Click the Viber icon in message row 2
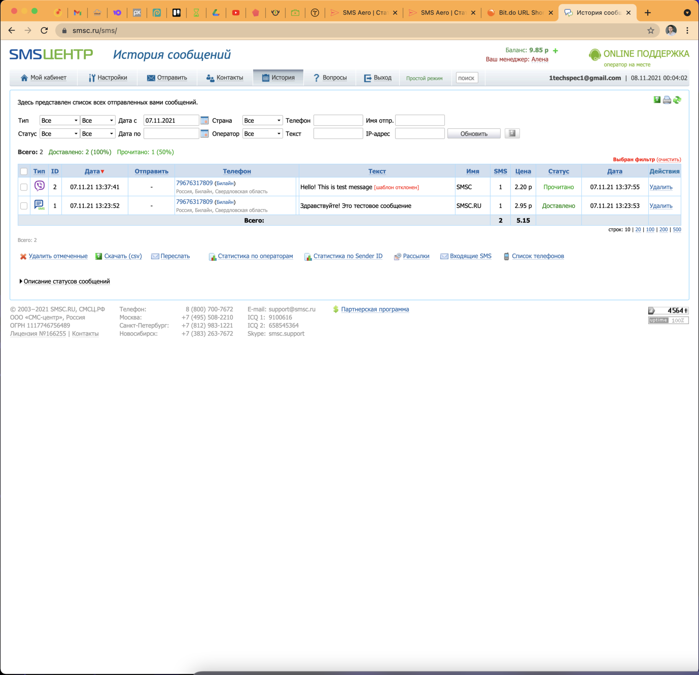This screenshot has height=675, width=699. (x=40, y=186)
